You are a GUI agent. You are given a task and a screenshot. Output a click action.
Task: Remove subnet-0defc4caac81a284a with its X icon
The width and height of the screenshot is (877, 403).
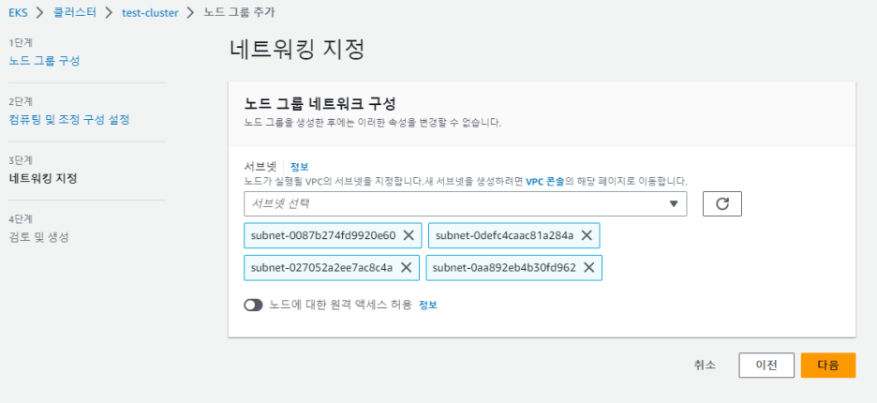587,236
